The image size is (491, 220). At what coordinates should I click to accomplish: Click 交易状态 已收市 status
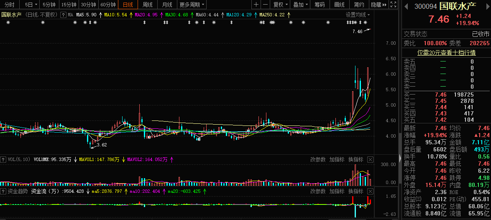click(x=446, y=34)
